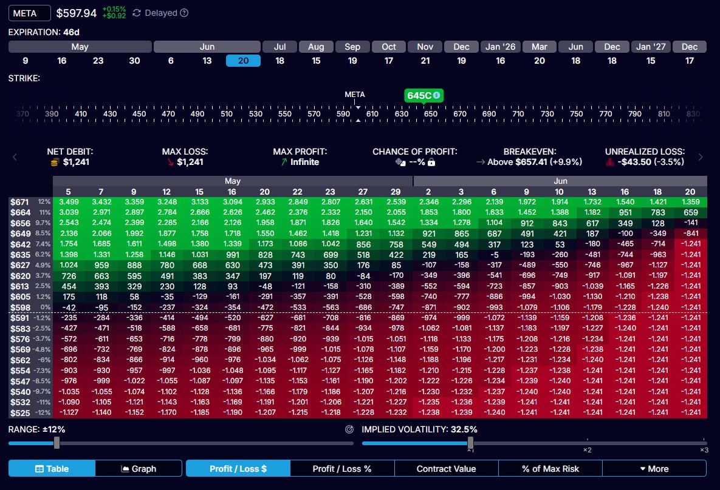Viewport: 720px width, 490px height.
Task: Click the META ticker symbol input field
Action: (x=29, y=13)
